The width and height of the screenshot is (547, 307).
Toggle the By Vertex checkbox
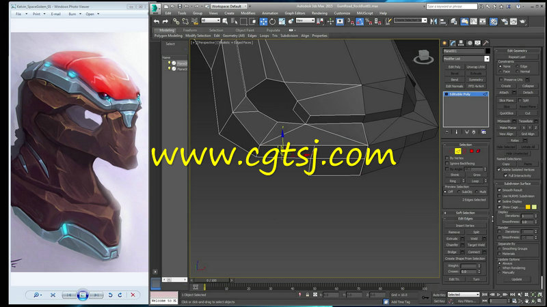point(447,158)
